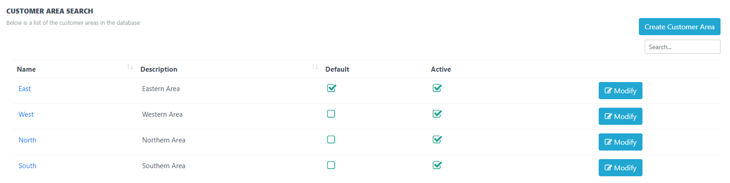Tick the Default checkbox for South
Screen dimensions: 730x183
tap(331, 165)
